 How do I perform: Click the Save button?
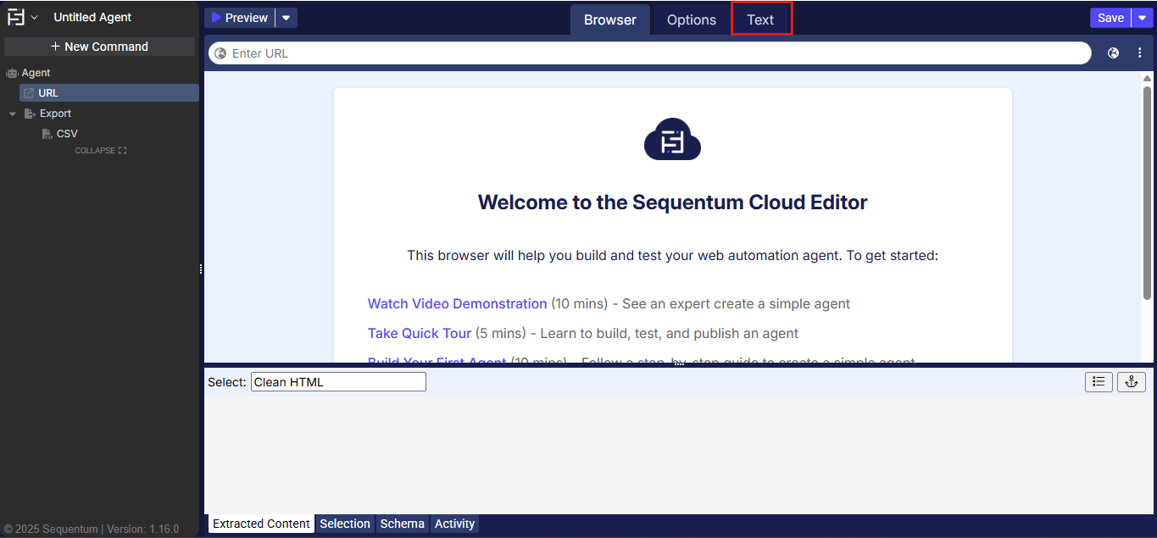1110,18
